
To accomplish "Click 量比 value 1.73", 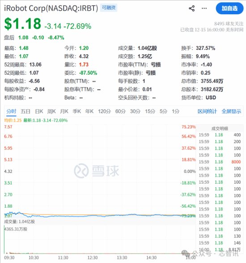I will pos(84,65).
